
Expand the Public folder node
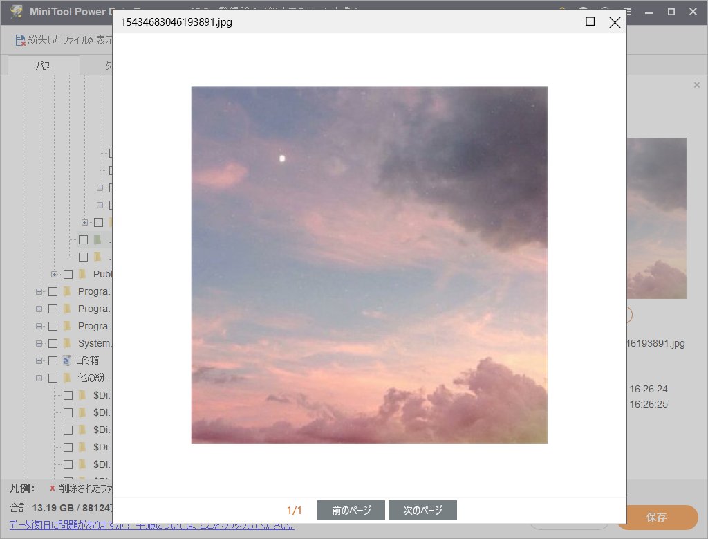pyautogui.click(x=54, y=274)
